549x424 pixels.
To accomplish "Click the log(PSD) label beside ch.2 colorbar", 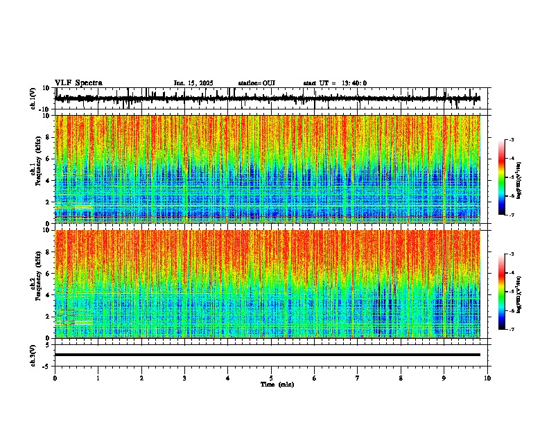I will (x=519, y=295).
